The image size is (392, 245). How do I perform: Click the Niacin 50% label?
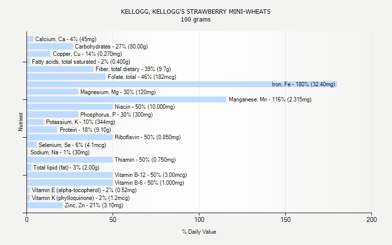[145, 107]
